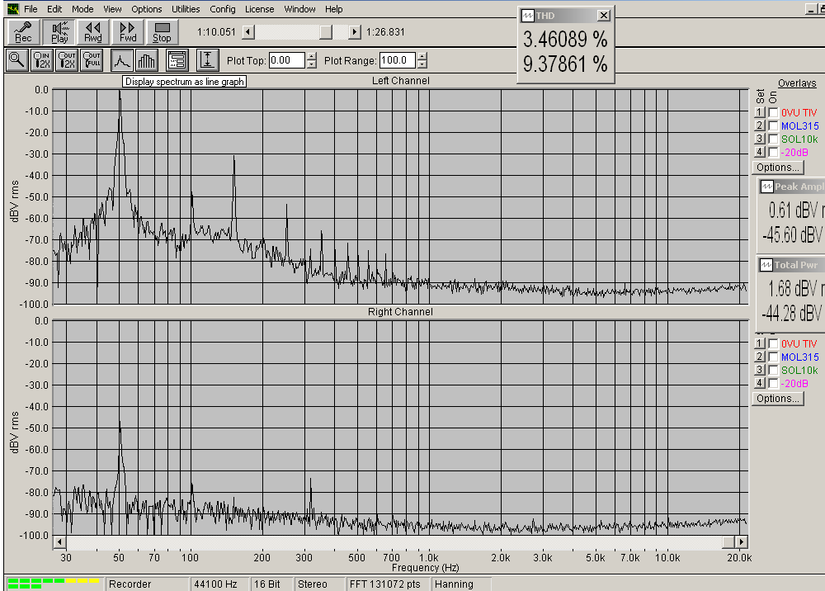Increase Plot Top using the up arrow
Screen dimensions: 825x591
pos(311,56)
